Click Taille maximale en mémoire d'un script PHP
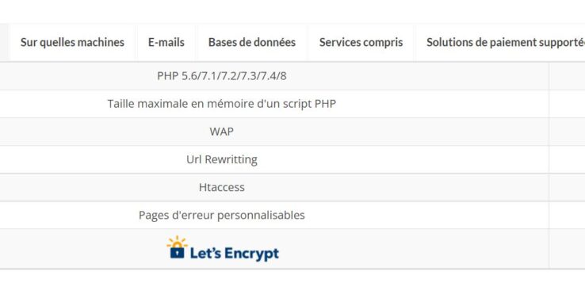The width and height of the screenshot is (585, 306). click(222, 104)
